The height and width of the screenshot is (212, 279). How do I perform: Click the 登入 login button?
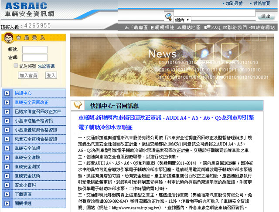[51, 75]
